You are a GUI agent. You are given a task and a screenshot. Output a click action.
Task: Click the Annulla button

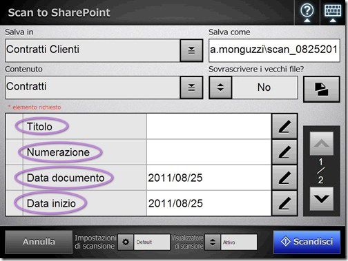tap(39, 242)
